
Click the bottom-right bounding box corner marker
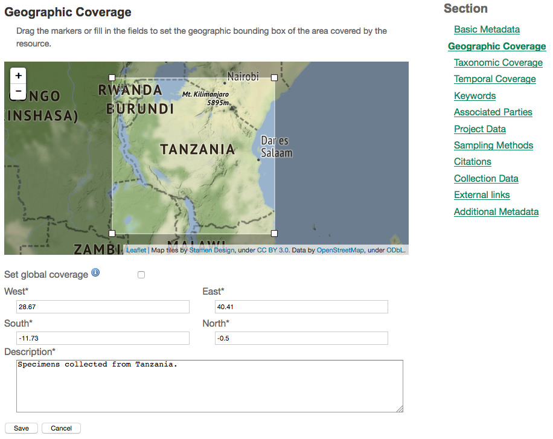[275, 233]
